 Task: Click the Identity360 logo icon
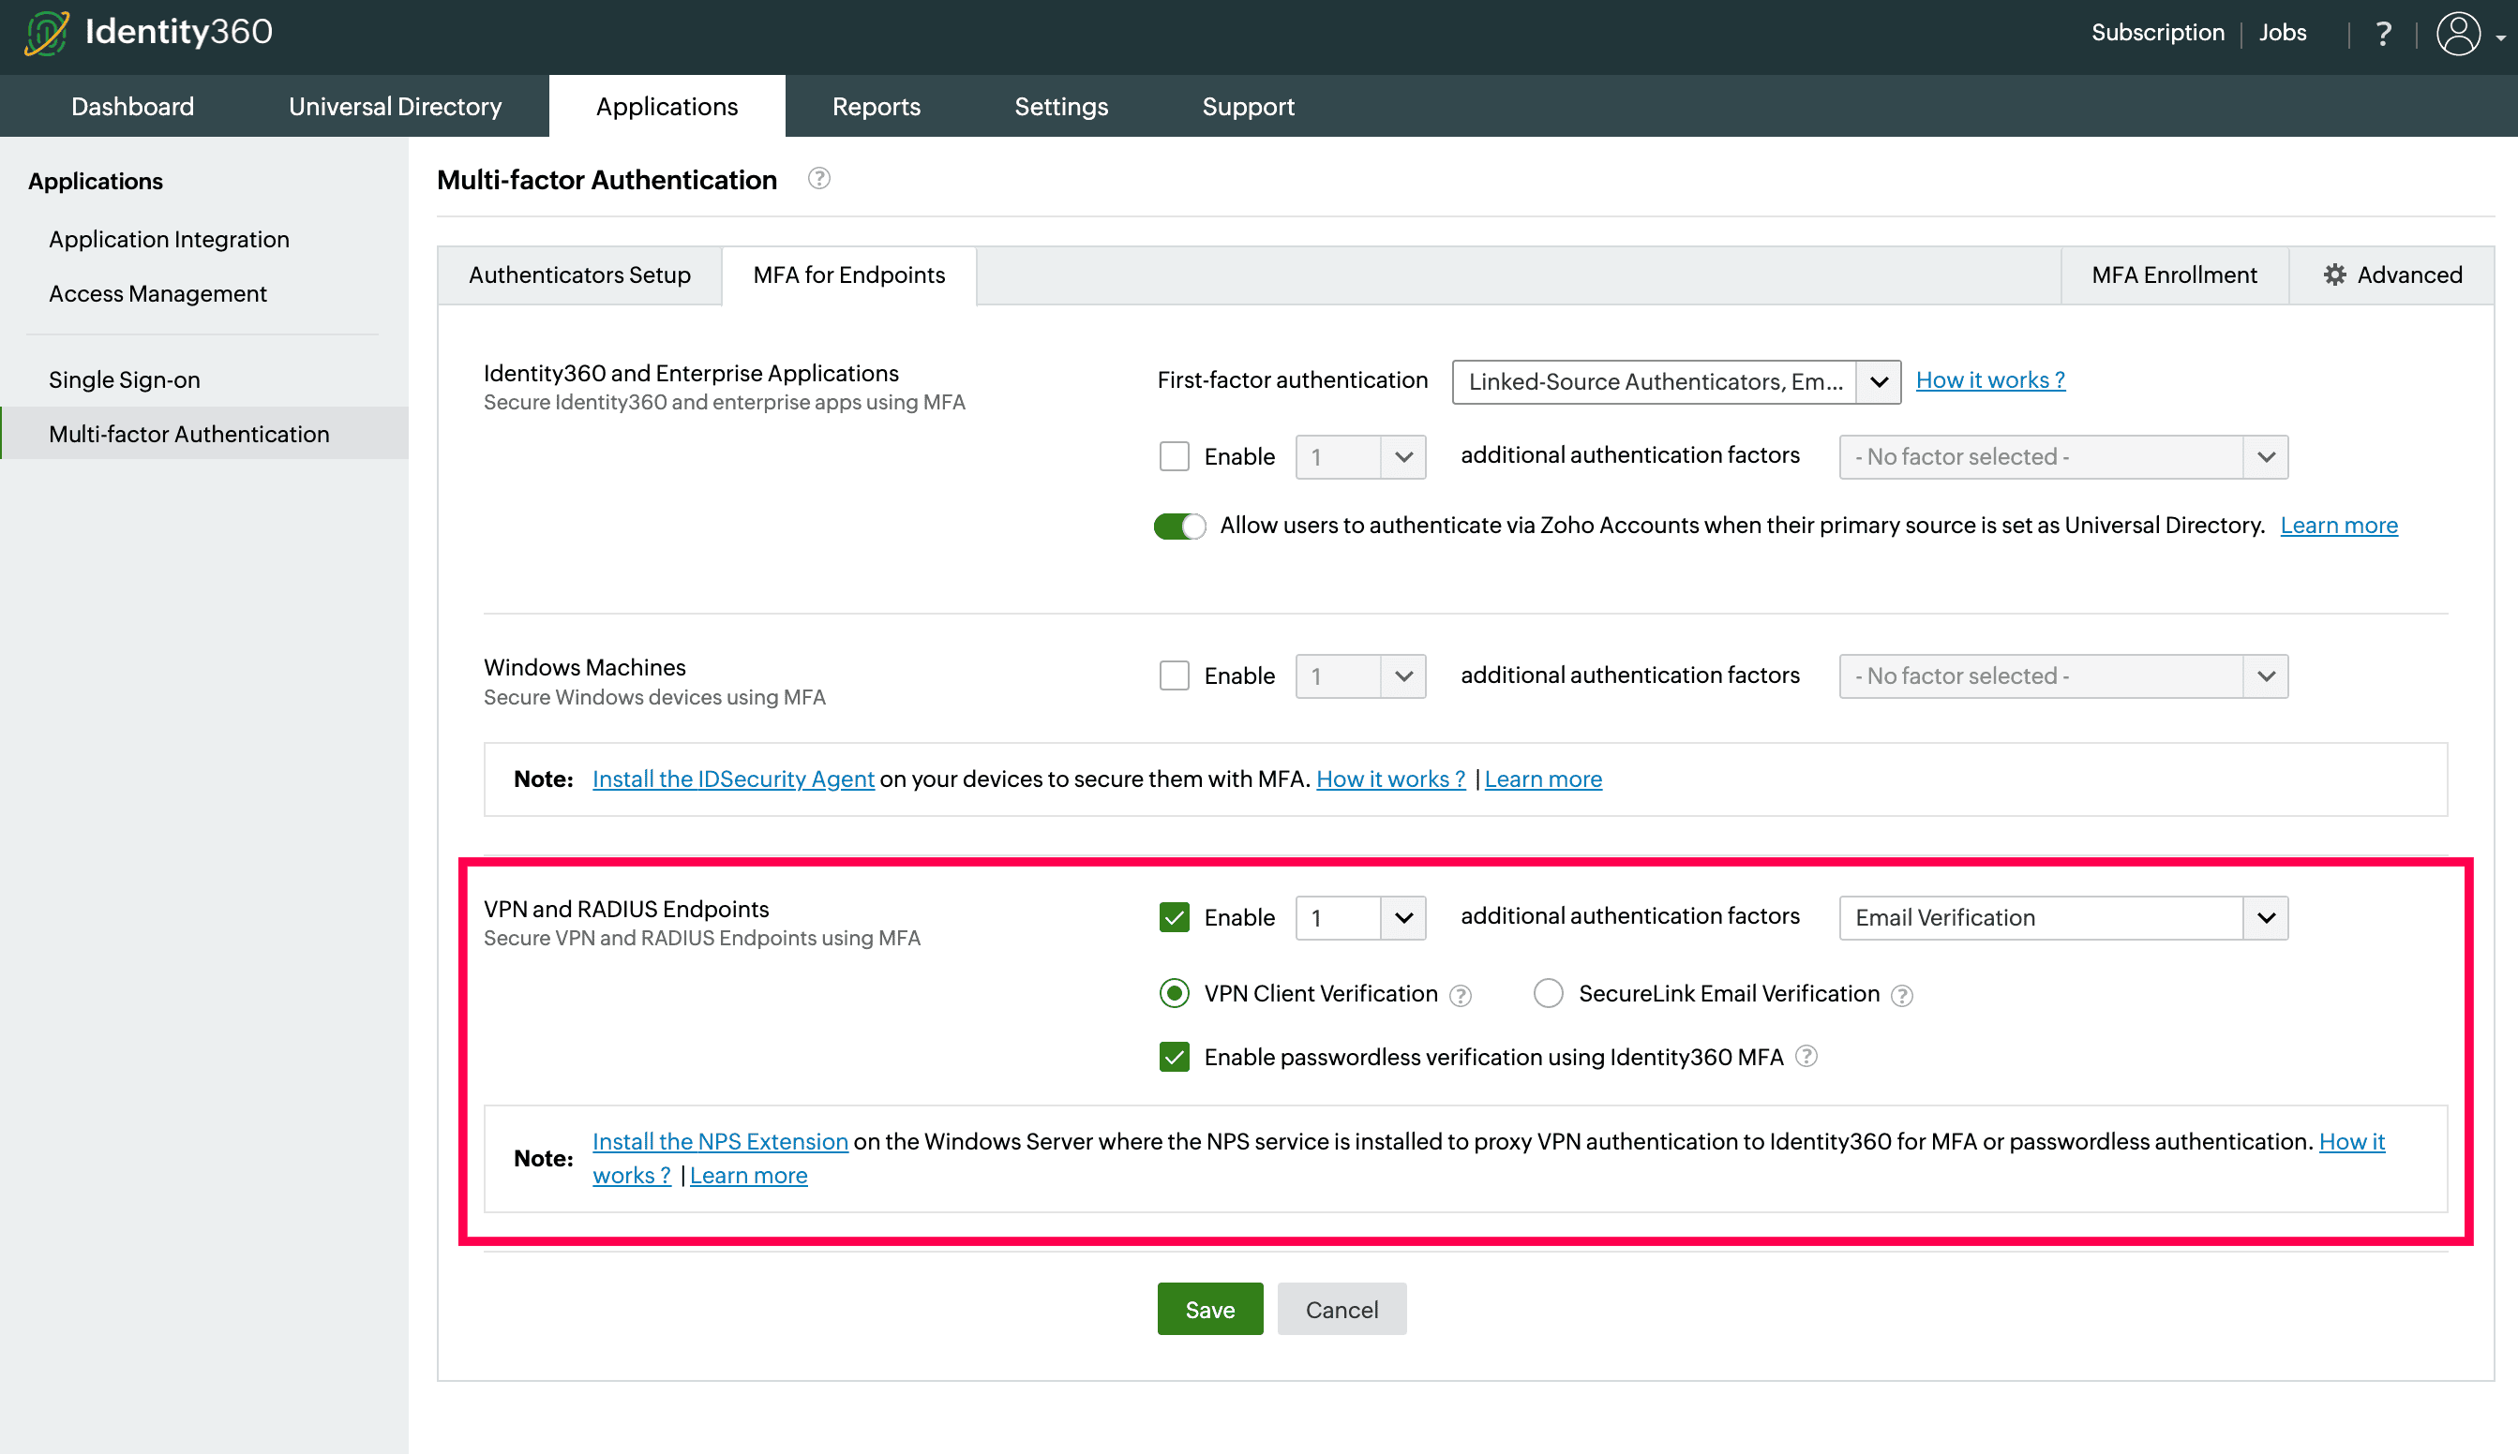(46, 32)
